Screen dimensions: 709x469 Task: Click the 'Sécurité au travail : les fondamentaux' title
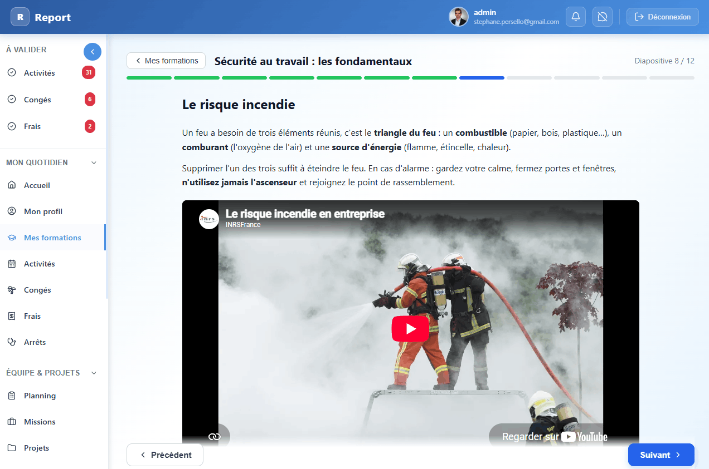point(313,61)
